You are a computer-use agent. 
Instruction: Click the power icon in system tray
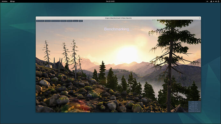218,1
